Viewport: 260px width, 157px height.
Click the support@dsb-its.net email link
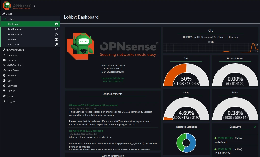tap(113, 78)
